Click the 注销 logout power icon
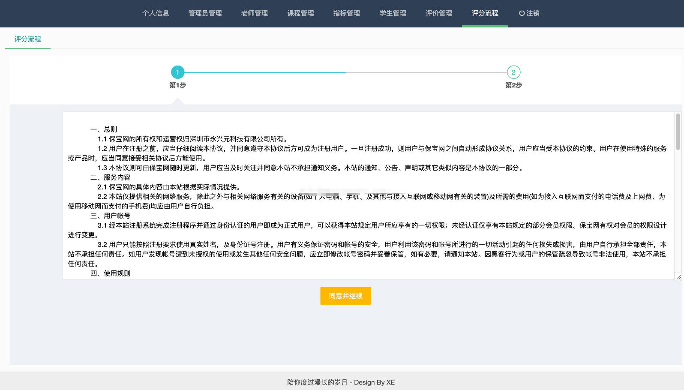The image size is (684, 390). click(522, 13)
